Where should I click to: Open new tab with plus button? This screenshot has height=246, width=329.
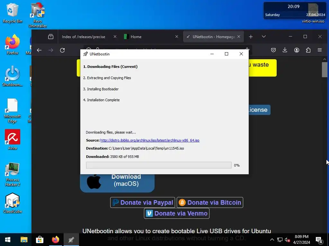pyautogui.click(x=251, y=37)
